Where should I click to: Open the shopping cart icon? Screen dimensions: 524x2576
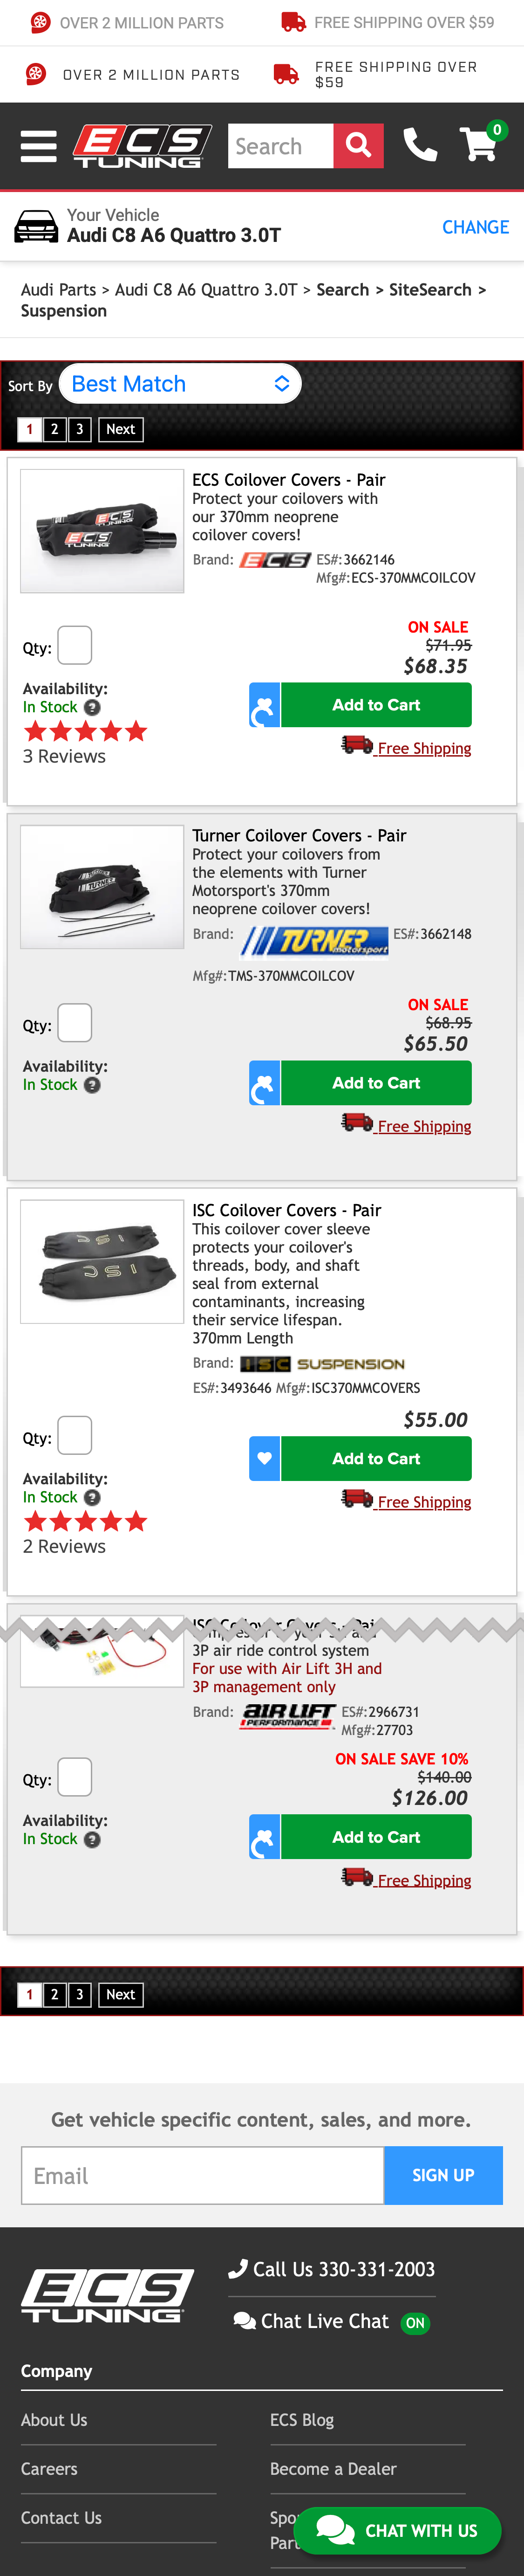click(x=478, y=145)
